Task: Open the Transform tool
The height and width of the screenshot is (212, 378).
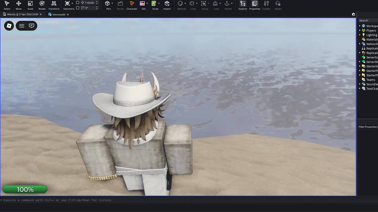Action: click(54, 5)
